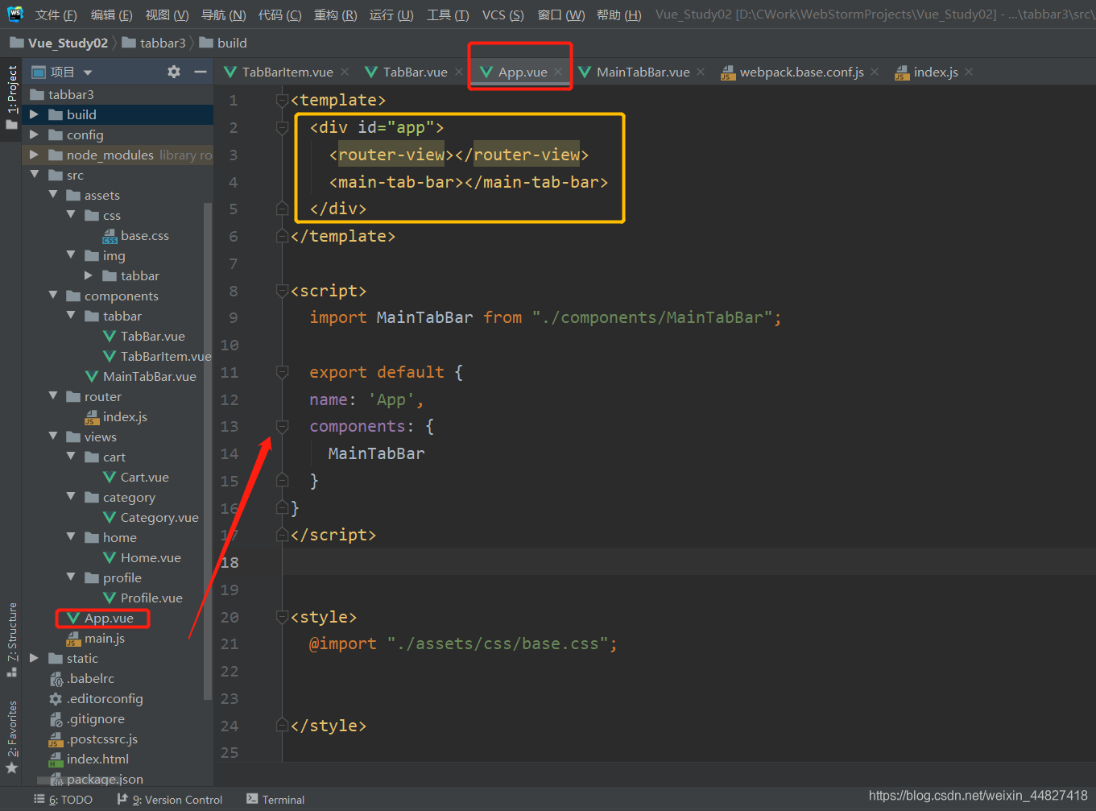Select main.js in the project tree

click(x=95, y=638)
